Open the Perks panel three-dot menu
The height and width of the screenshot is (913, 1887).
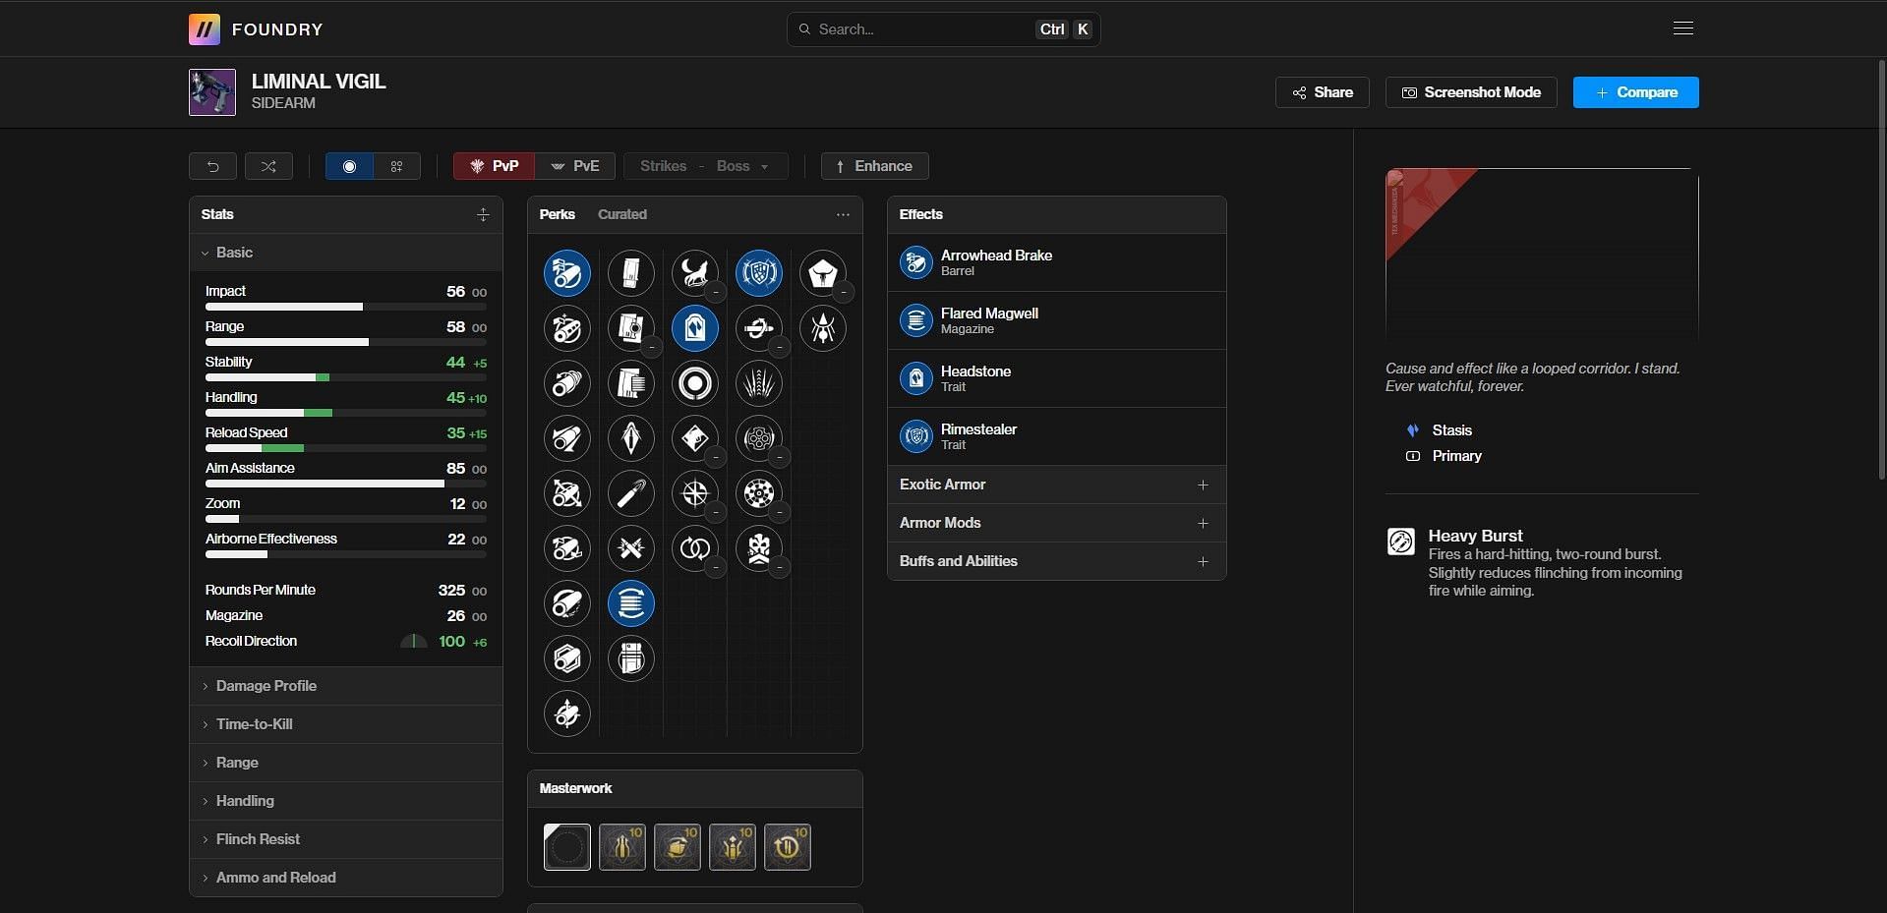[x=843, y=214]
